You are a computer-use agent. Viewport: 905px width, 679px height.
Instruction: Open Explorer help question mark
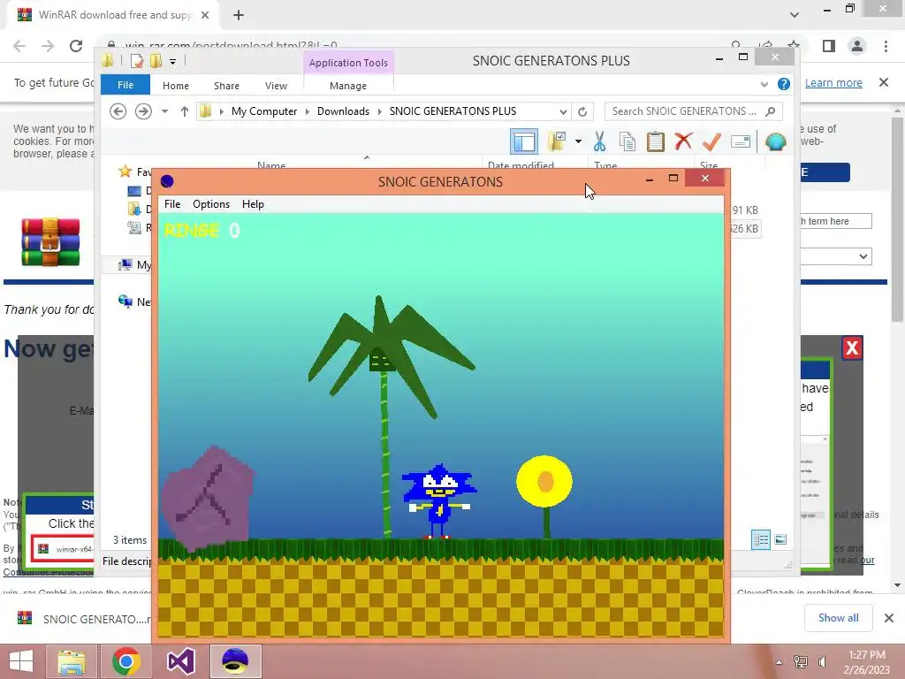click(783, 84)
